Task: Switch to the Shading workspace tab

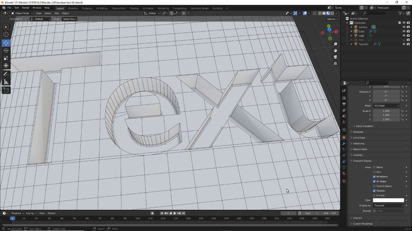Action: coord(134,8)
